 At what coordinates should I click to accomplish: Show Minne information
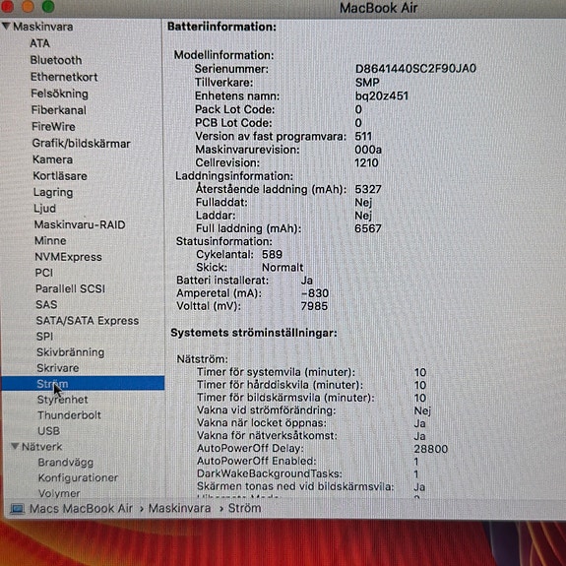tap(50, 240)
